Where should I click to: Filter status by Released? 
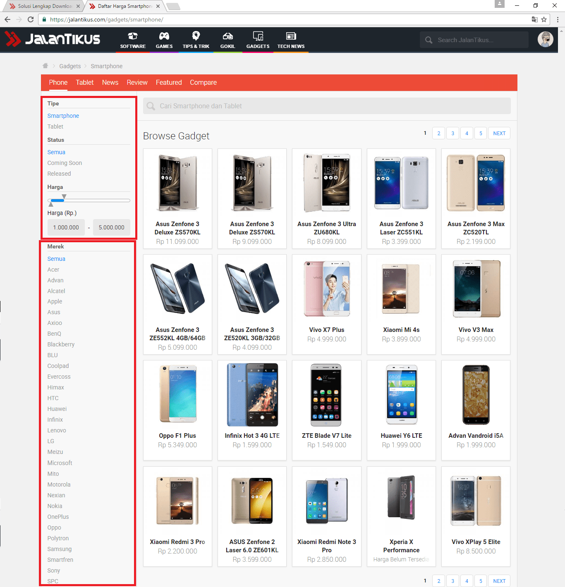click(x=59, y=174)
